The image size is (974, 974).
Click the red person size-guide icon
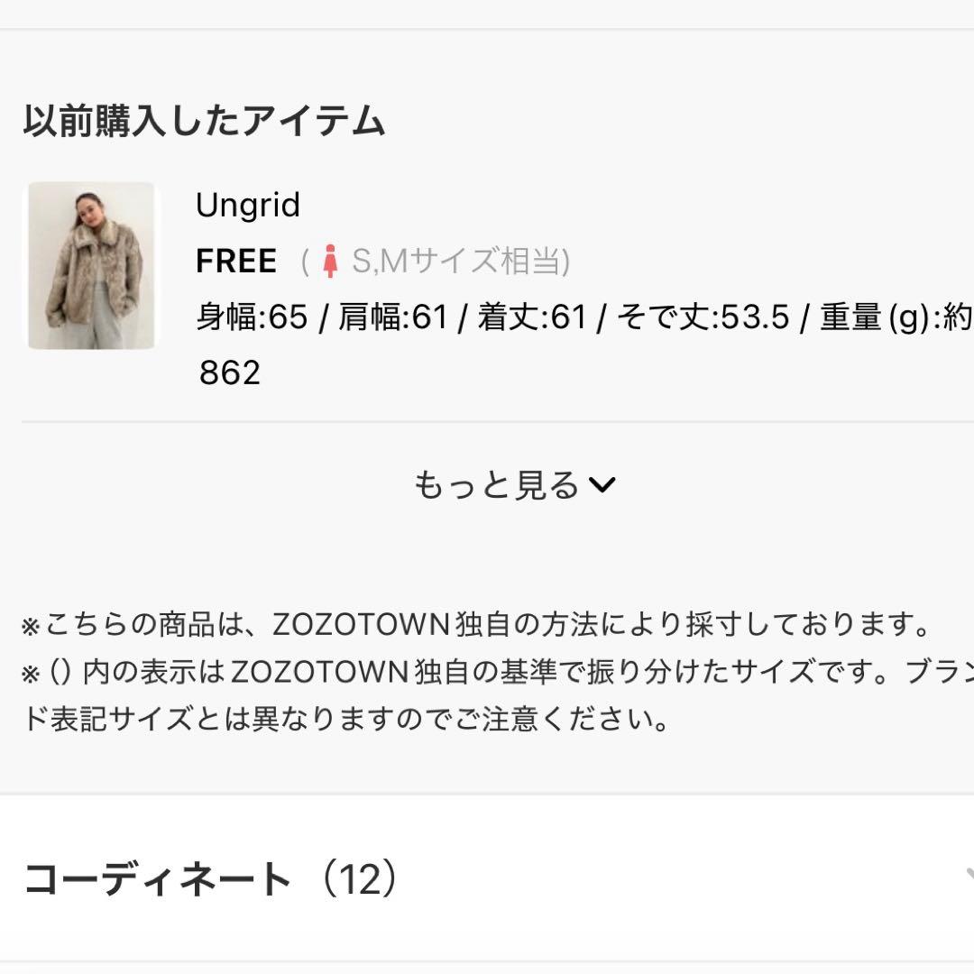coord(332,262)
